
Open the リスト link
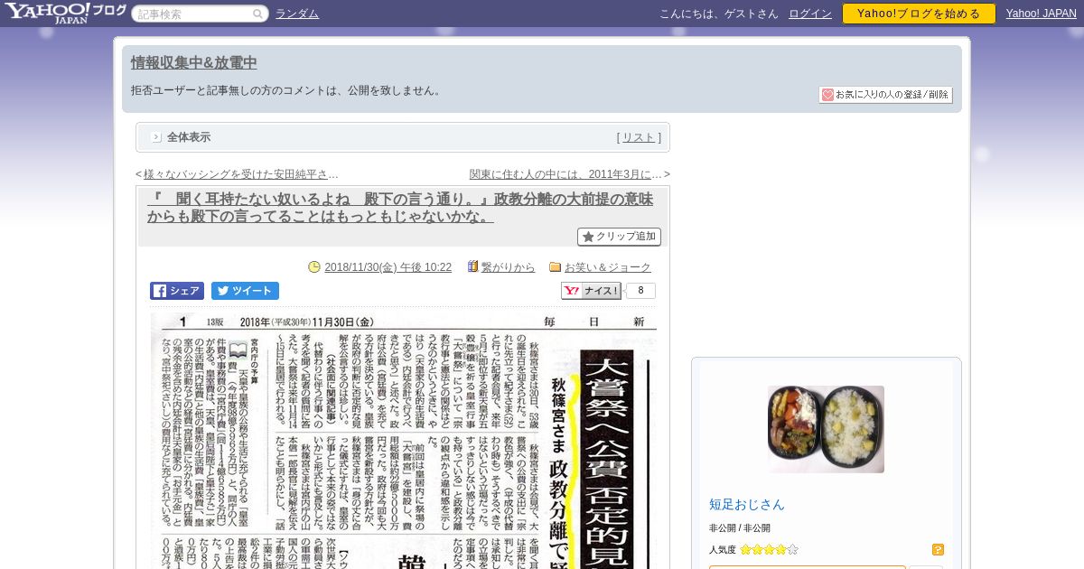pyautogui.click(x=639, y=137)
